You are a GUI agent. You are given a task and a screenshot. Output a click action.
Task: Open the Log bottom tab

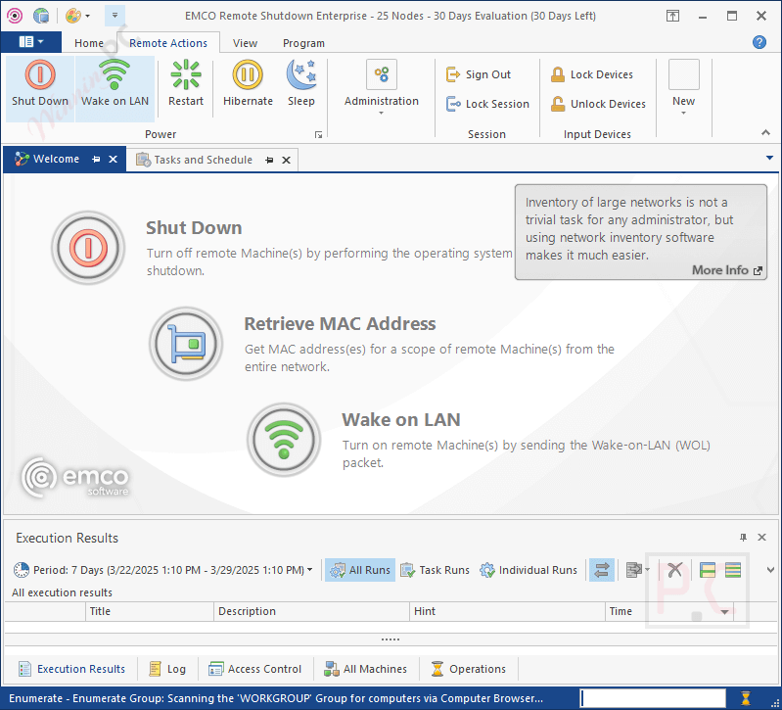click(167, 669)
